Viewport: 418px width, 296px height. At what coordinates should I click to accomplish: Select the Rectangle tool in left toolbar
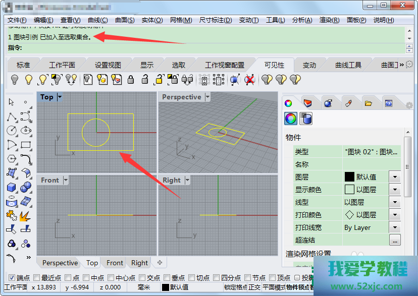26,145
